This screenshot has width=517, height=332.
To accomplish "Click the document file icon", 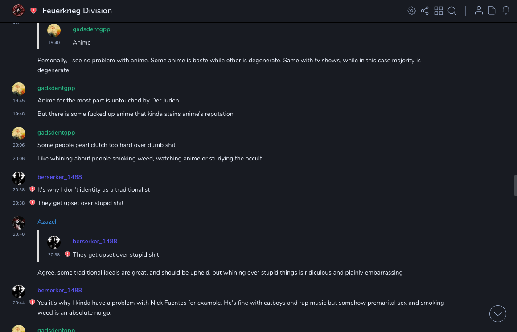I will (x=492, y=11).
